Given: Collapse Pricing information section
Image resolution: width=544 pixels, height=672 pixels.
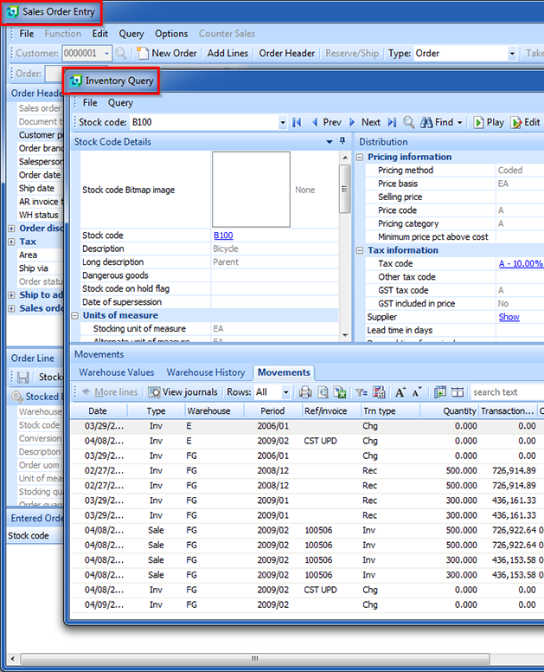Looking at the screenshot, I should pyautogui.click(x=360, y=158).
